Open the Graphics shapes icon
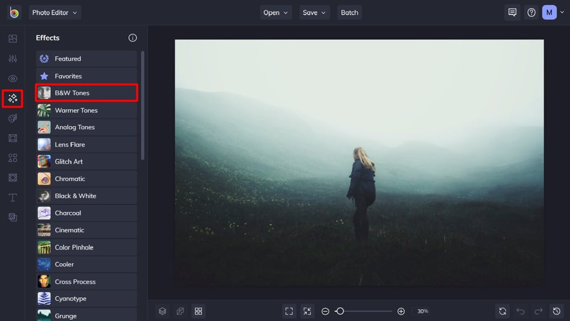 click(13, 158)
